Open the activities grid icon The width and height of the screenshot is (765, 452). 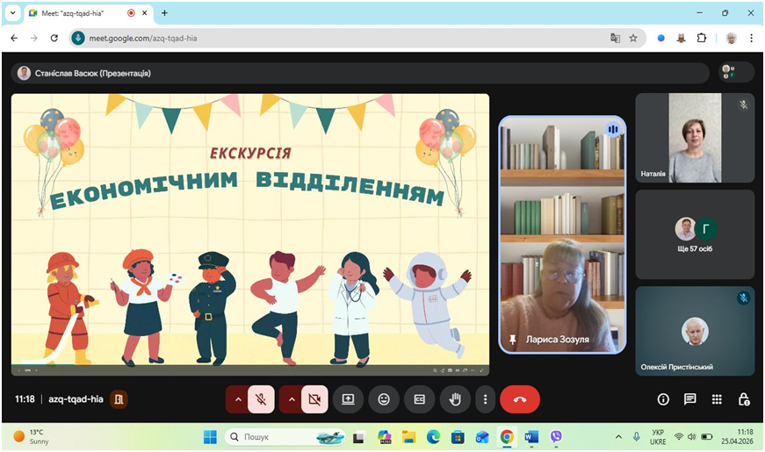point(717,399)
